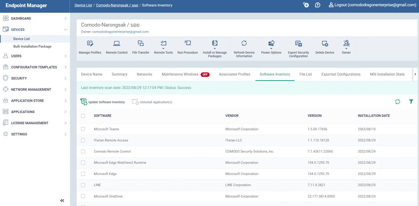This screenshot has width=419, height=206.
Task: Expand the Security menu chevron
Action: 65,78
